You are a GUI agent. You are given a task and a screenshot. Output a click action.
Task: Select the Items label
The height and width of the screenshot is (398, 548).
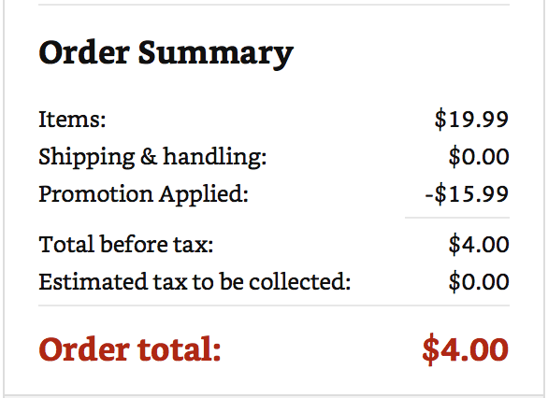click(x=72, y=119)
